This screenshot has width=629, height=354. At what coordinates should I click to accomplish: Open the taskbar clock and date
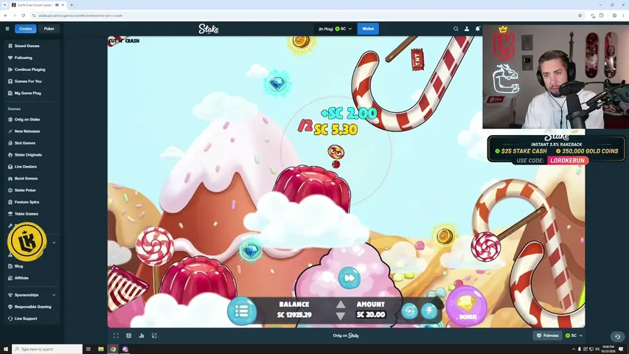pos(608,349)
